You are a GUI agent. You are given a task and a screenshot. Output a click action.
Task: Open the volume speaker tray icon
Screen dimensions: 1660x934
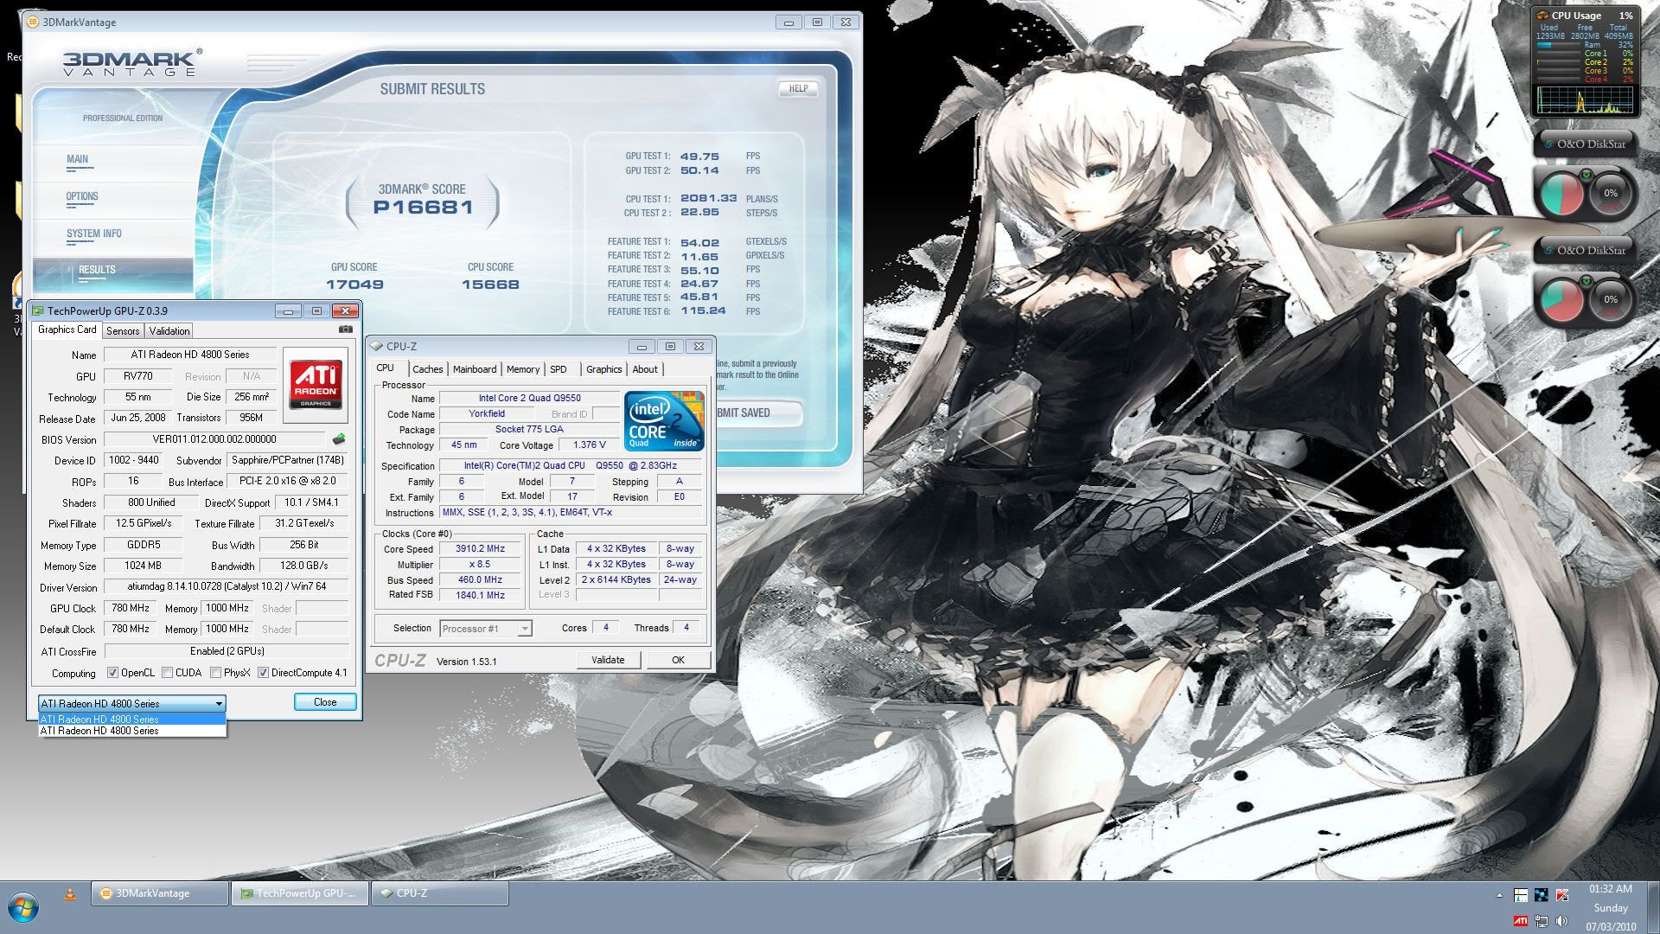tap(1562, 921)
